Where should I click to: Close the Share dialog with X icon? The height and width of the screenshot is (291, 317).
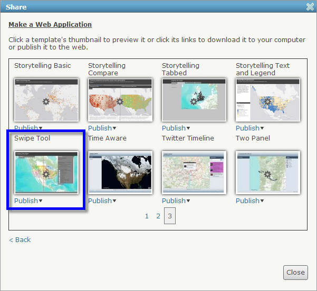(x=310, y=7)
